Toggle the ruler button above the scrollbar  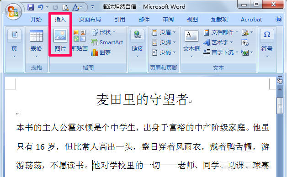pyautogui.click(x=280, y=81)
